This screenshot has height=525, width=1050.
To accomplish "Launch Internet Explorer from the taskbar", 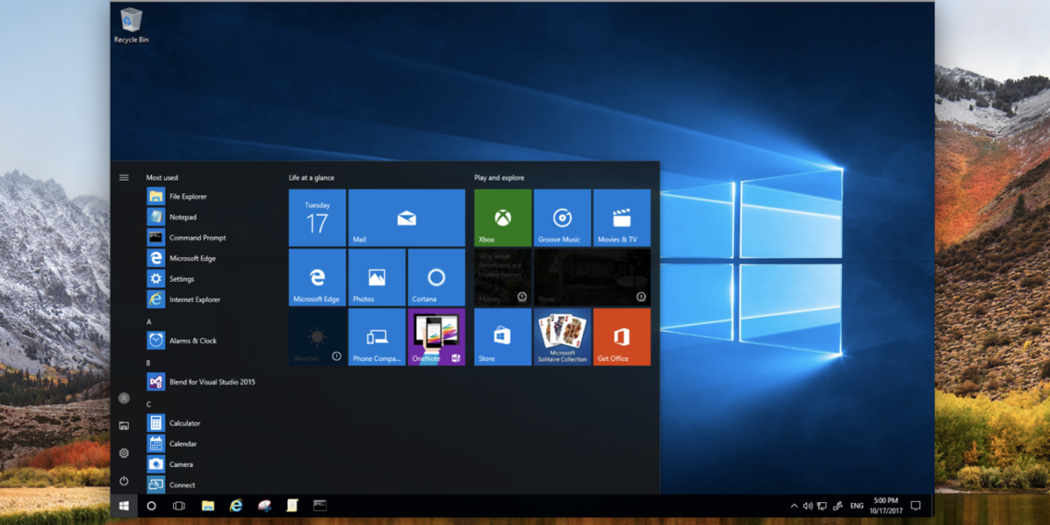I will [x=236, y=506].
